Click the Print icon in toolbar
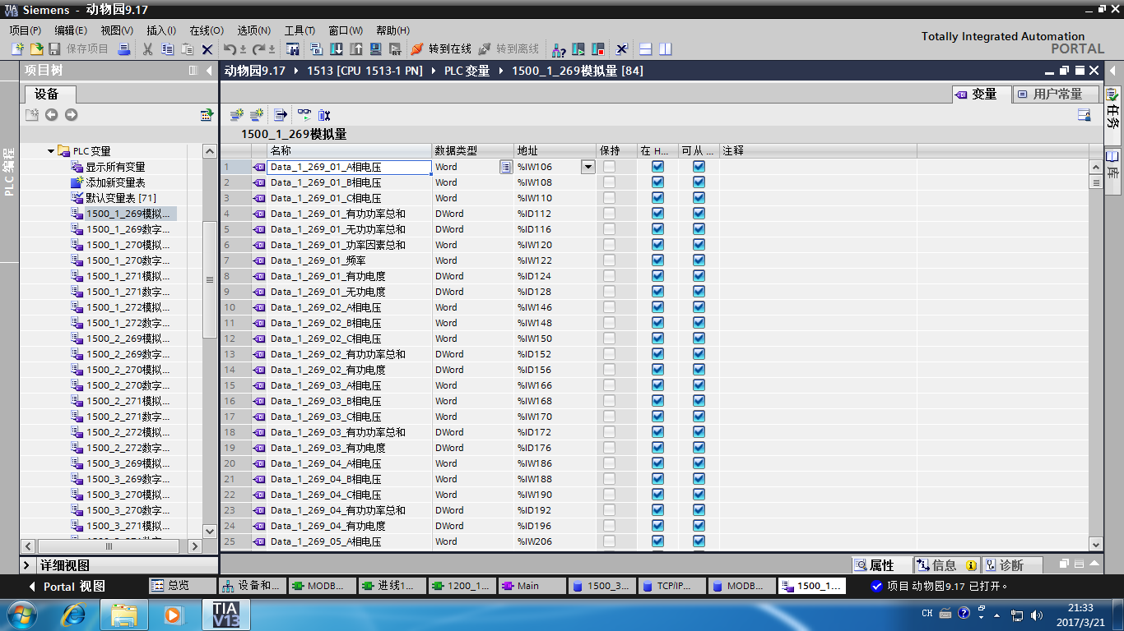The width and height of the screenshot is (1124, 631). (x=124, y=49)
